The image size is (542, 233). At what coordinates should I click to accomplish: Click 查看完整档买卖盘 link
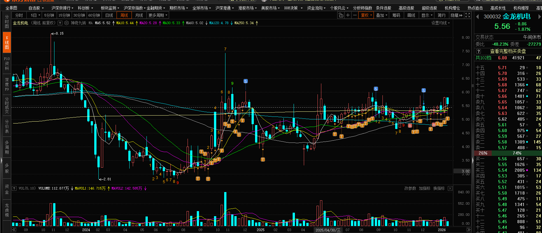(x=508, y=51)
